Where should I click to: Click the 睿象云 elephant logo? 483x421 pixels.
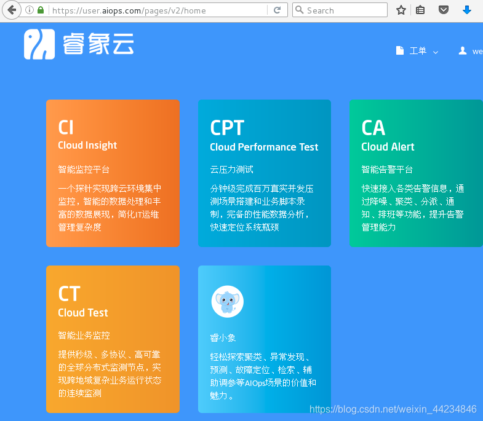click(39, 44)
